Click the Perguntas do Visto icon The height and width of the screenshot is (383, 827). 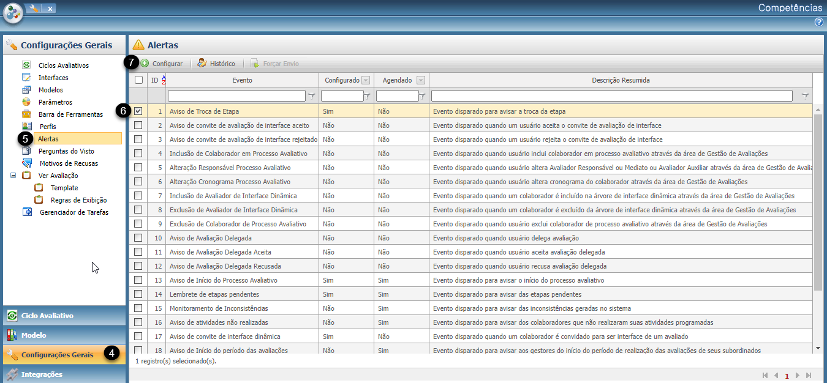(x=26, y=151)
